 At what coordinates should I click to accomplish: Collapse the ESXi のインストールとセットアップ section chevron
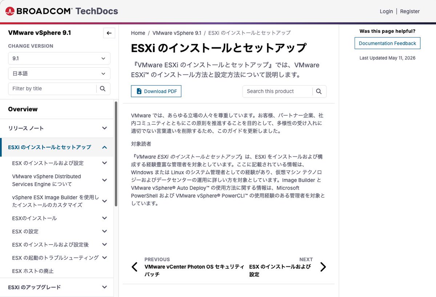pyautogui.click(x=105, y=147)
